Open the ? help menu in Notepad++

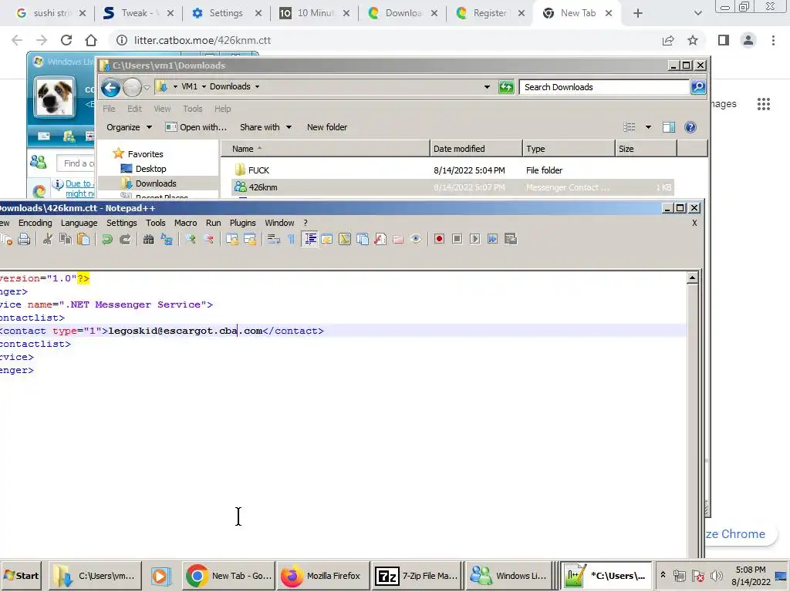[306, 223]
